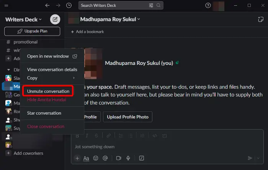Image resolution: width=268 pixels, height=170 pixels.
Task: Toggle blockquote formatting icon
Action: (142, 136)
